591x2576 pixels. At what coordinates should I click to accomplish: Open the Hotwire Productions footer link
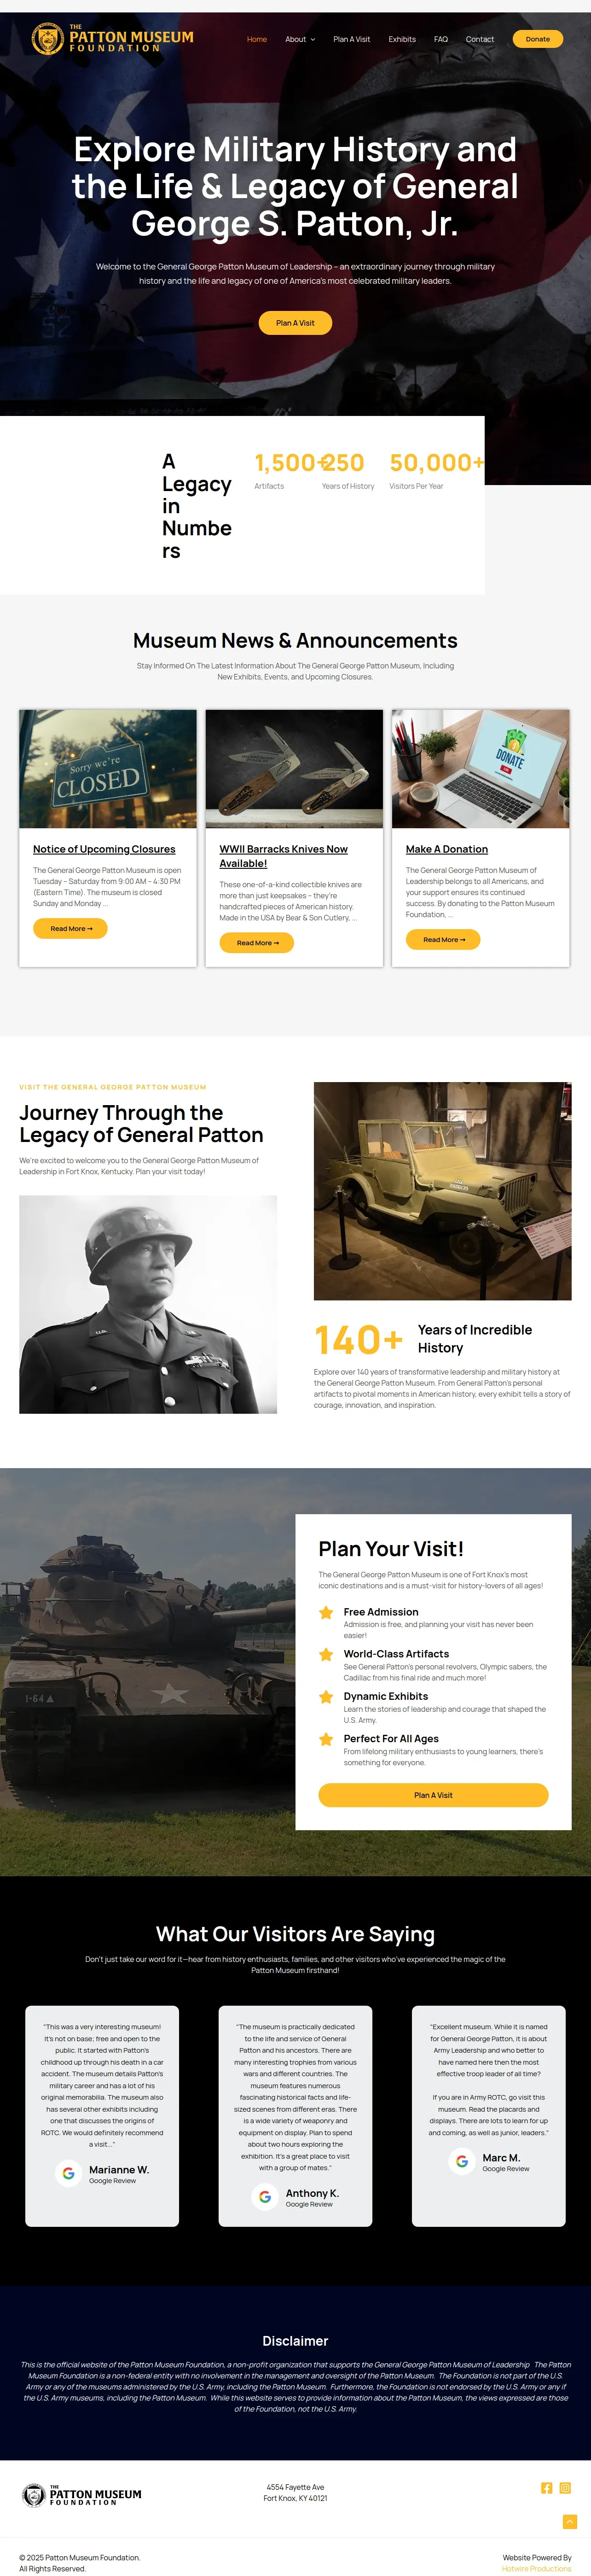537,2568
